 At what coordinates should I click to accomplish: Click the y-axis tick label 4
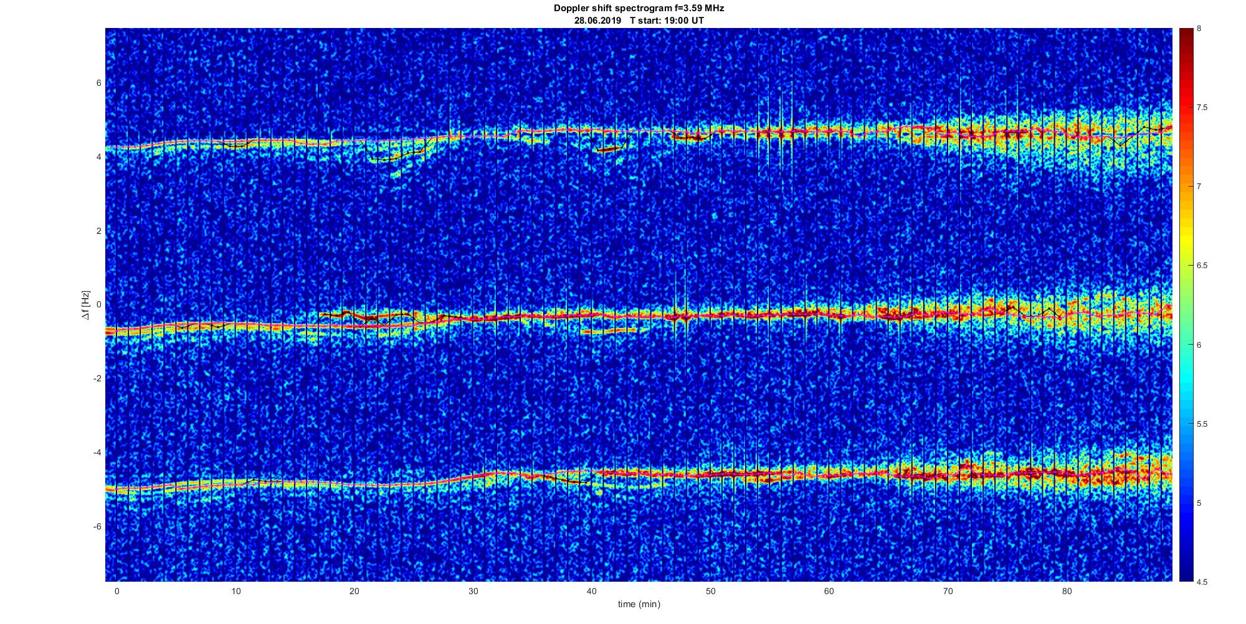point(99,157)
